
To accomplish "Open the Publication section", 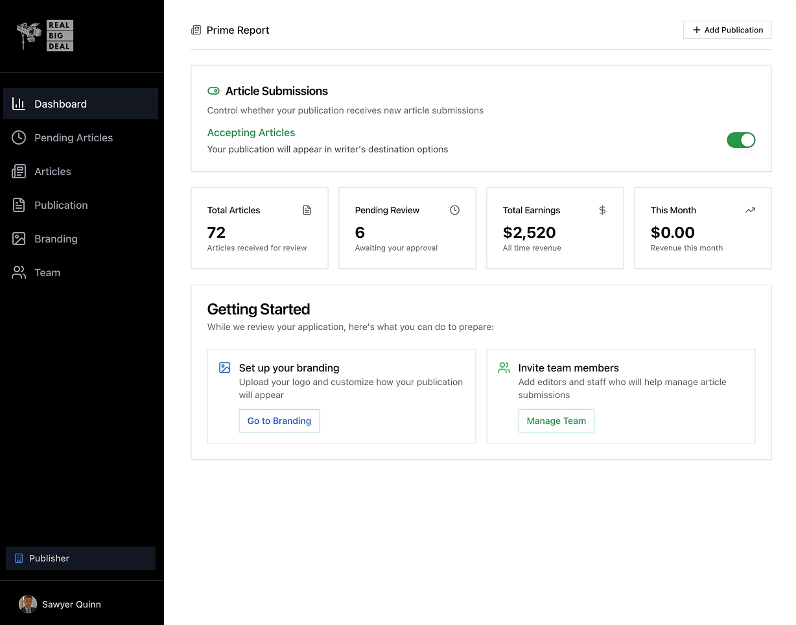I will tap(80, 205).
